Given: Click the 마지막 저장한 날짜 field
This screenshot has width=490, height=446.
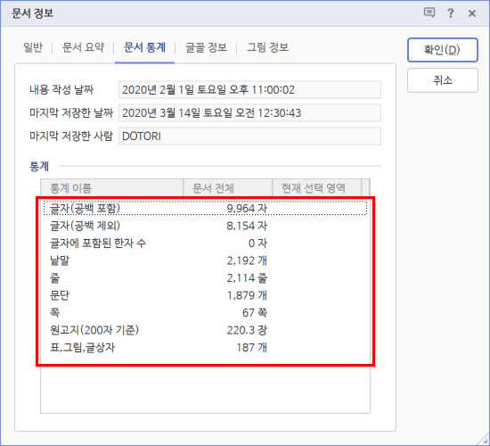Looking at the screenshot, I should (x=249, y=112).
